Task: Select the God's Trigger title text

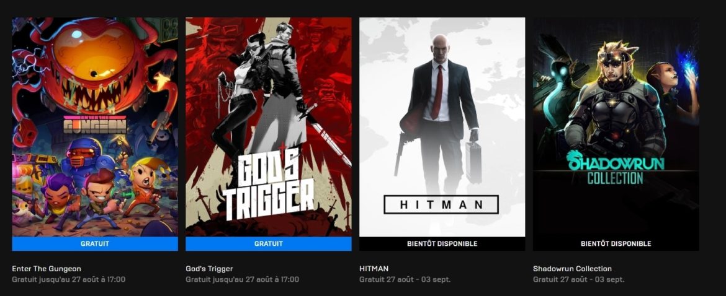Action: tap(209, 269)
